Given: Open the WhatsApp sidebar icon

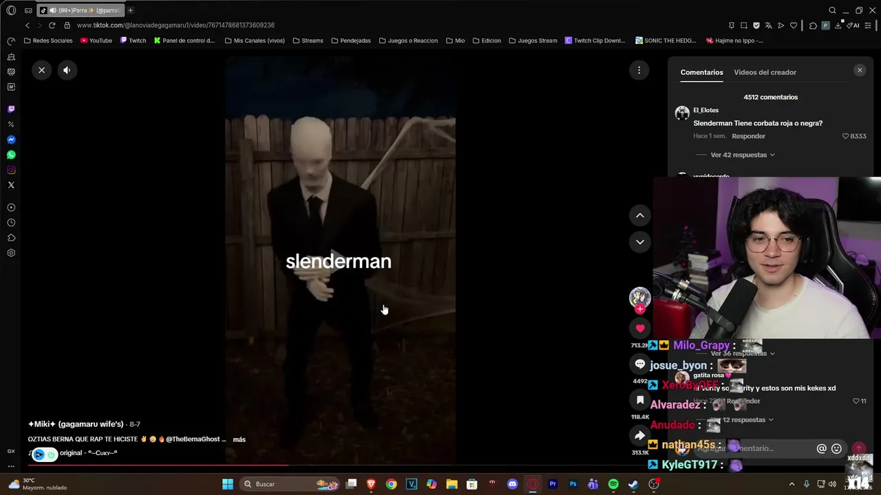Looking at the screenshot, I should pos(11,155).
